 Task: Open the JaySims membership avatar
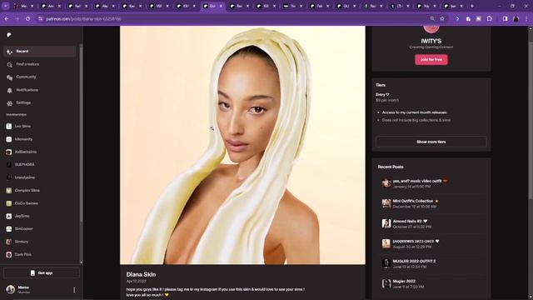pos(9,217)
